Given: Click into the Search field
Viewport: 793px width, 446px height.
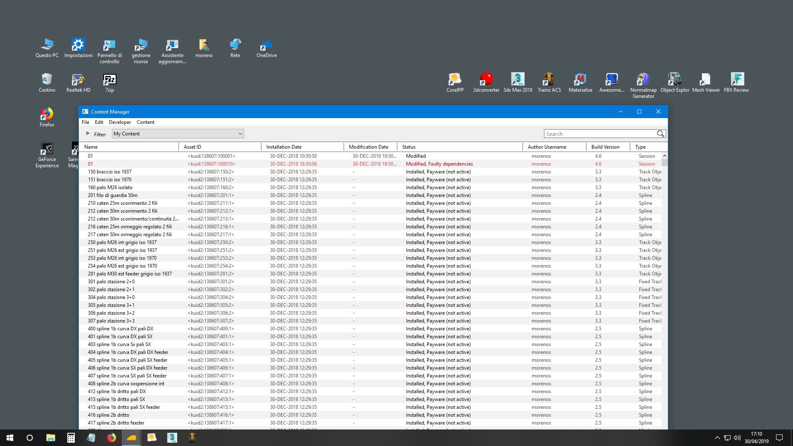Looking at the screenshot, I should [601, 134].
